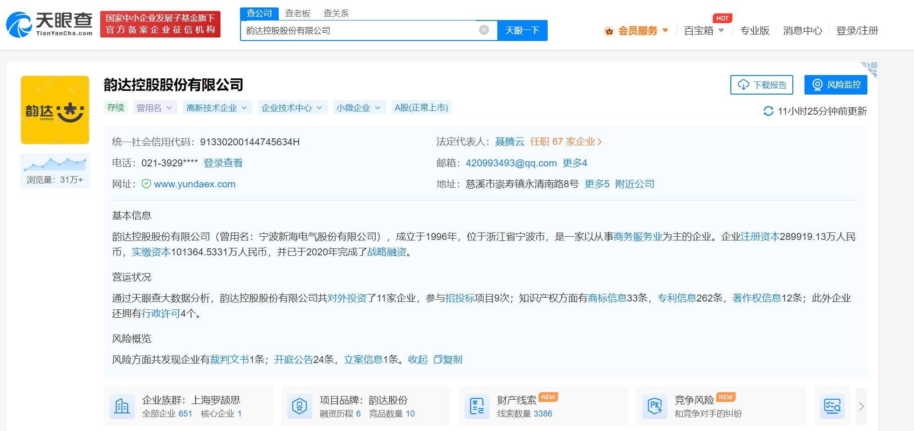Click the TianYanCha logo
The width and height of the screenshot is (914, 431).
point(49,24)
